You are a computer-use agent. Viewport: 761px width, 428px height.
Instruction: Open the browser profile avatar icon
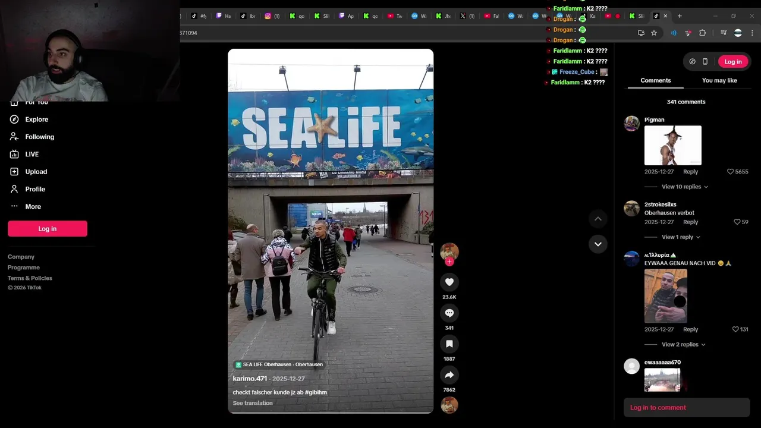pyautogui.click(x=738, y=33)
